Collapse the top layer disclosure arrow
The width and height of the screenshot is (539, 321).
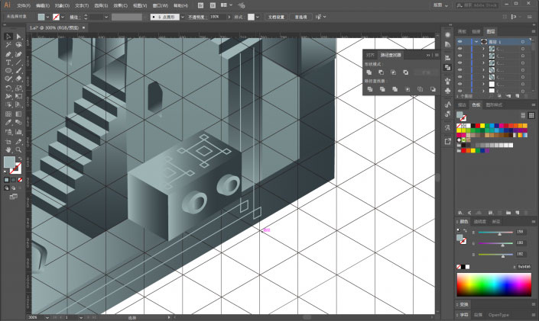point(476,42)
